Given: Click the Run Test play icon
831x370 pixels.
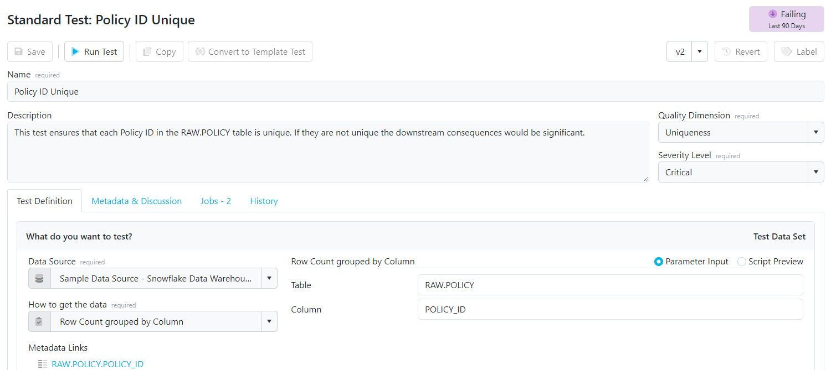Looking at the screenshot, I should click(x=76, y=51).
